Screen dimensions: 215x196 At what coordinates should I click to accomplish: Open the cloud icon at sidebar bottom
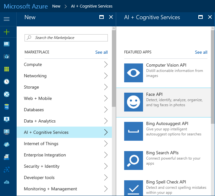pos(7,182)
